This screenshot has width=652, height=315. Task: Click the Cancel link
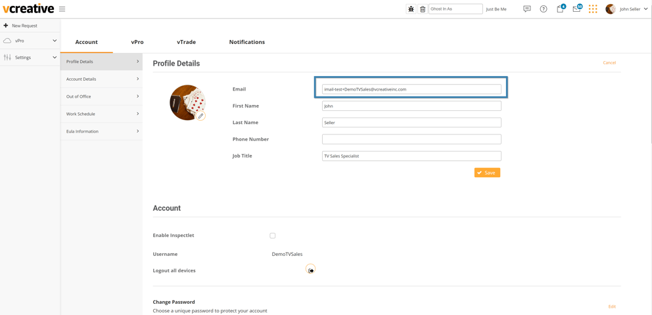coord(609,62)
